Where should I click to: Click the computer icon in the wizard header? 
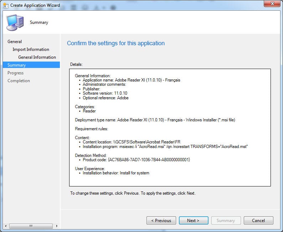click(x=15, y=22)
